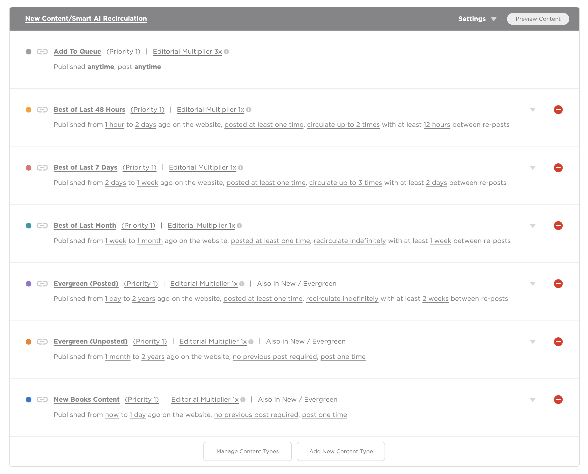Open info icon in Best of Last Month row
Viewport: 588px width, 474px height.
tap(239, 226)
